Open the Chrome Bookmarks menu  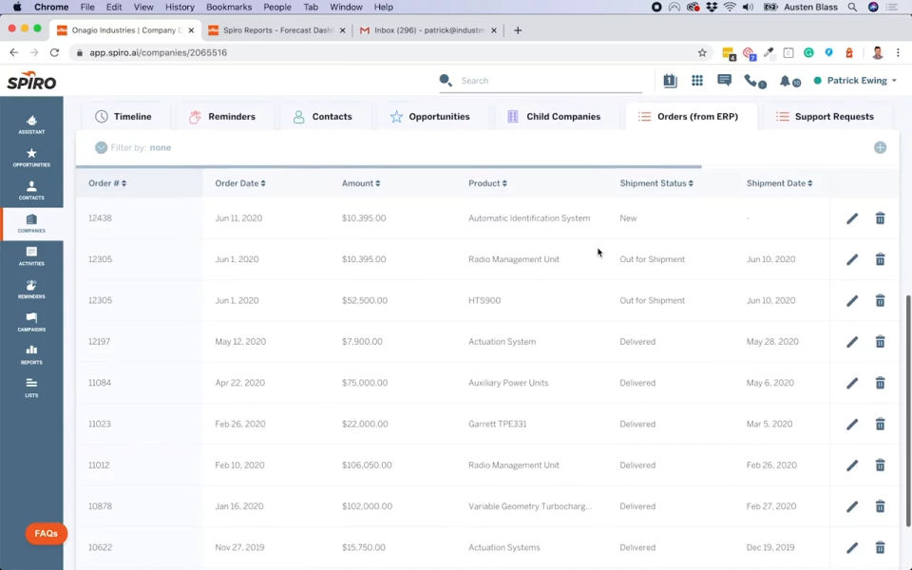point(229,7)
